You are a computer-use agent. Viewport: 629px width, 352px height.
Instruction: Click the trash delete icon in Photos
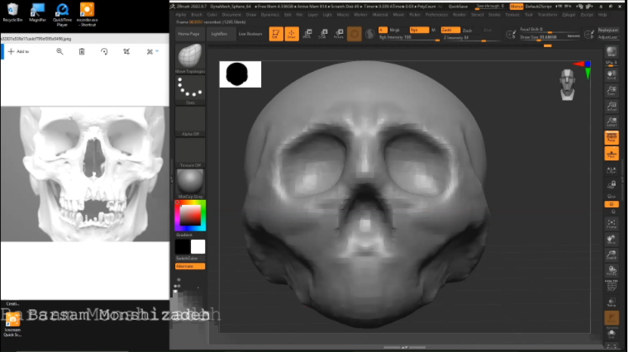[x=82, y=51]
